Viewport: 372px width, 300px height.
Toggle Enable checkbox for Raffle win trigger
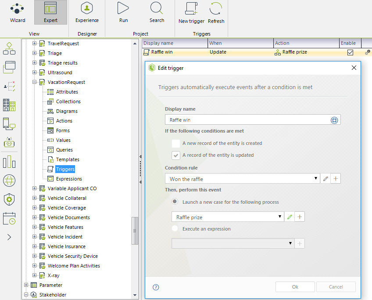point(350,52)
